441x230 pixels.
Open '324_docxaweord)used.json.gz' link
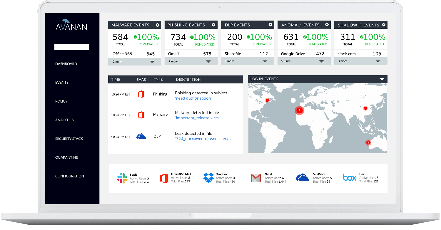(x=203, y=139)
